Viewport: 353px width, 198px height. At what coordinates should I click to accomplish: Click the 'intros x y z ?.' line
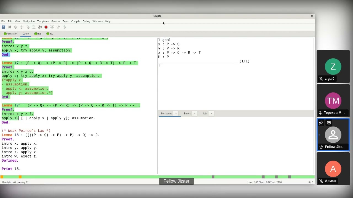[17, 114]
